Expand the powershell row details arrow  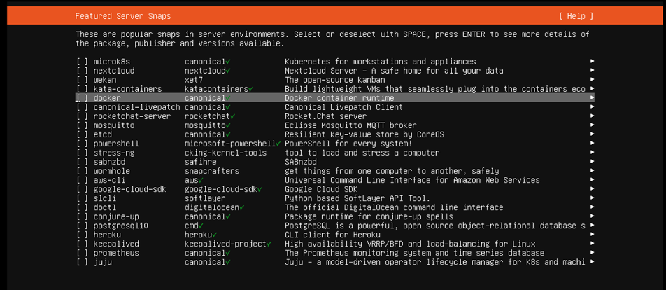pyautogui.click(x=592, y=144)
